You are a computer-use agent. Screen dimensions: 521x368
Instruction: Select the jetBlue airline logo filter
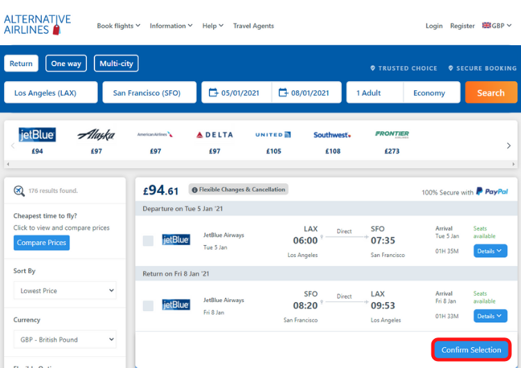(x=38, y=135)
